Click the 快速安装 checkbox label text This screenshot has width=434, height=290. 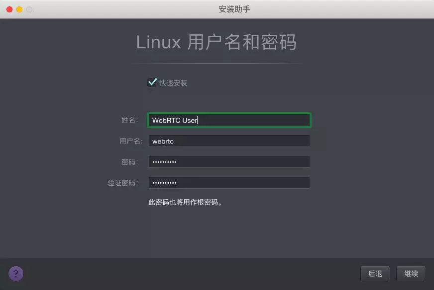(173, 83)
